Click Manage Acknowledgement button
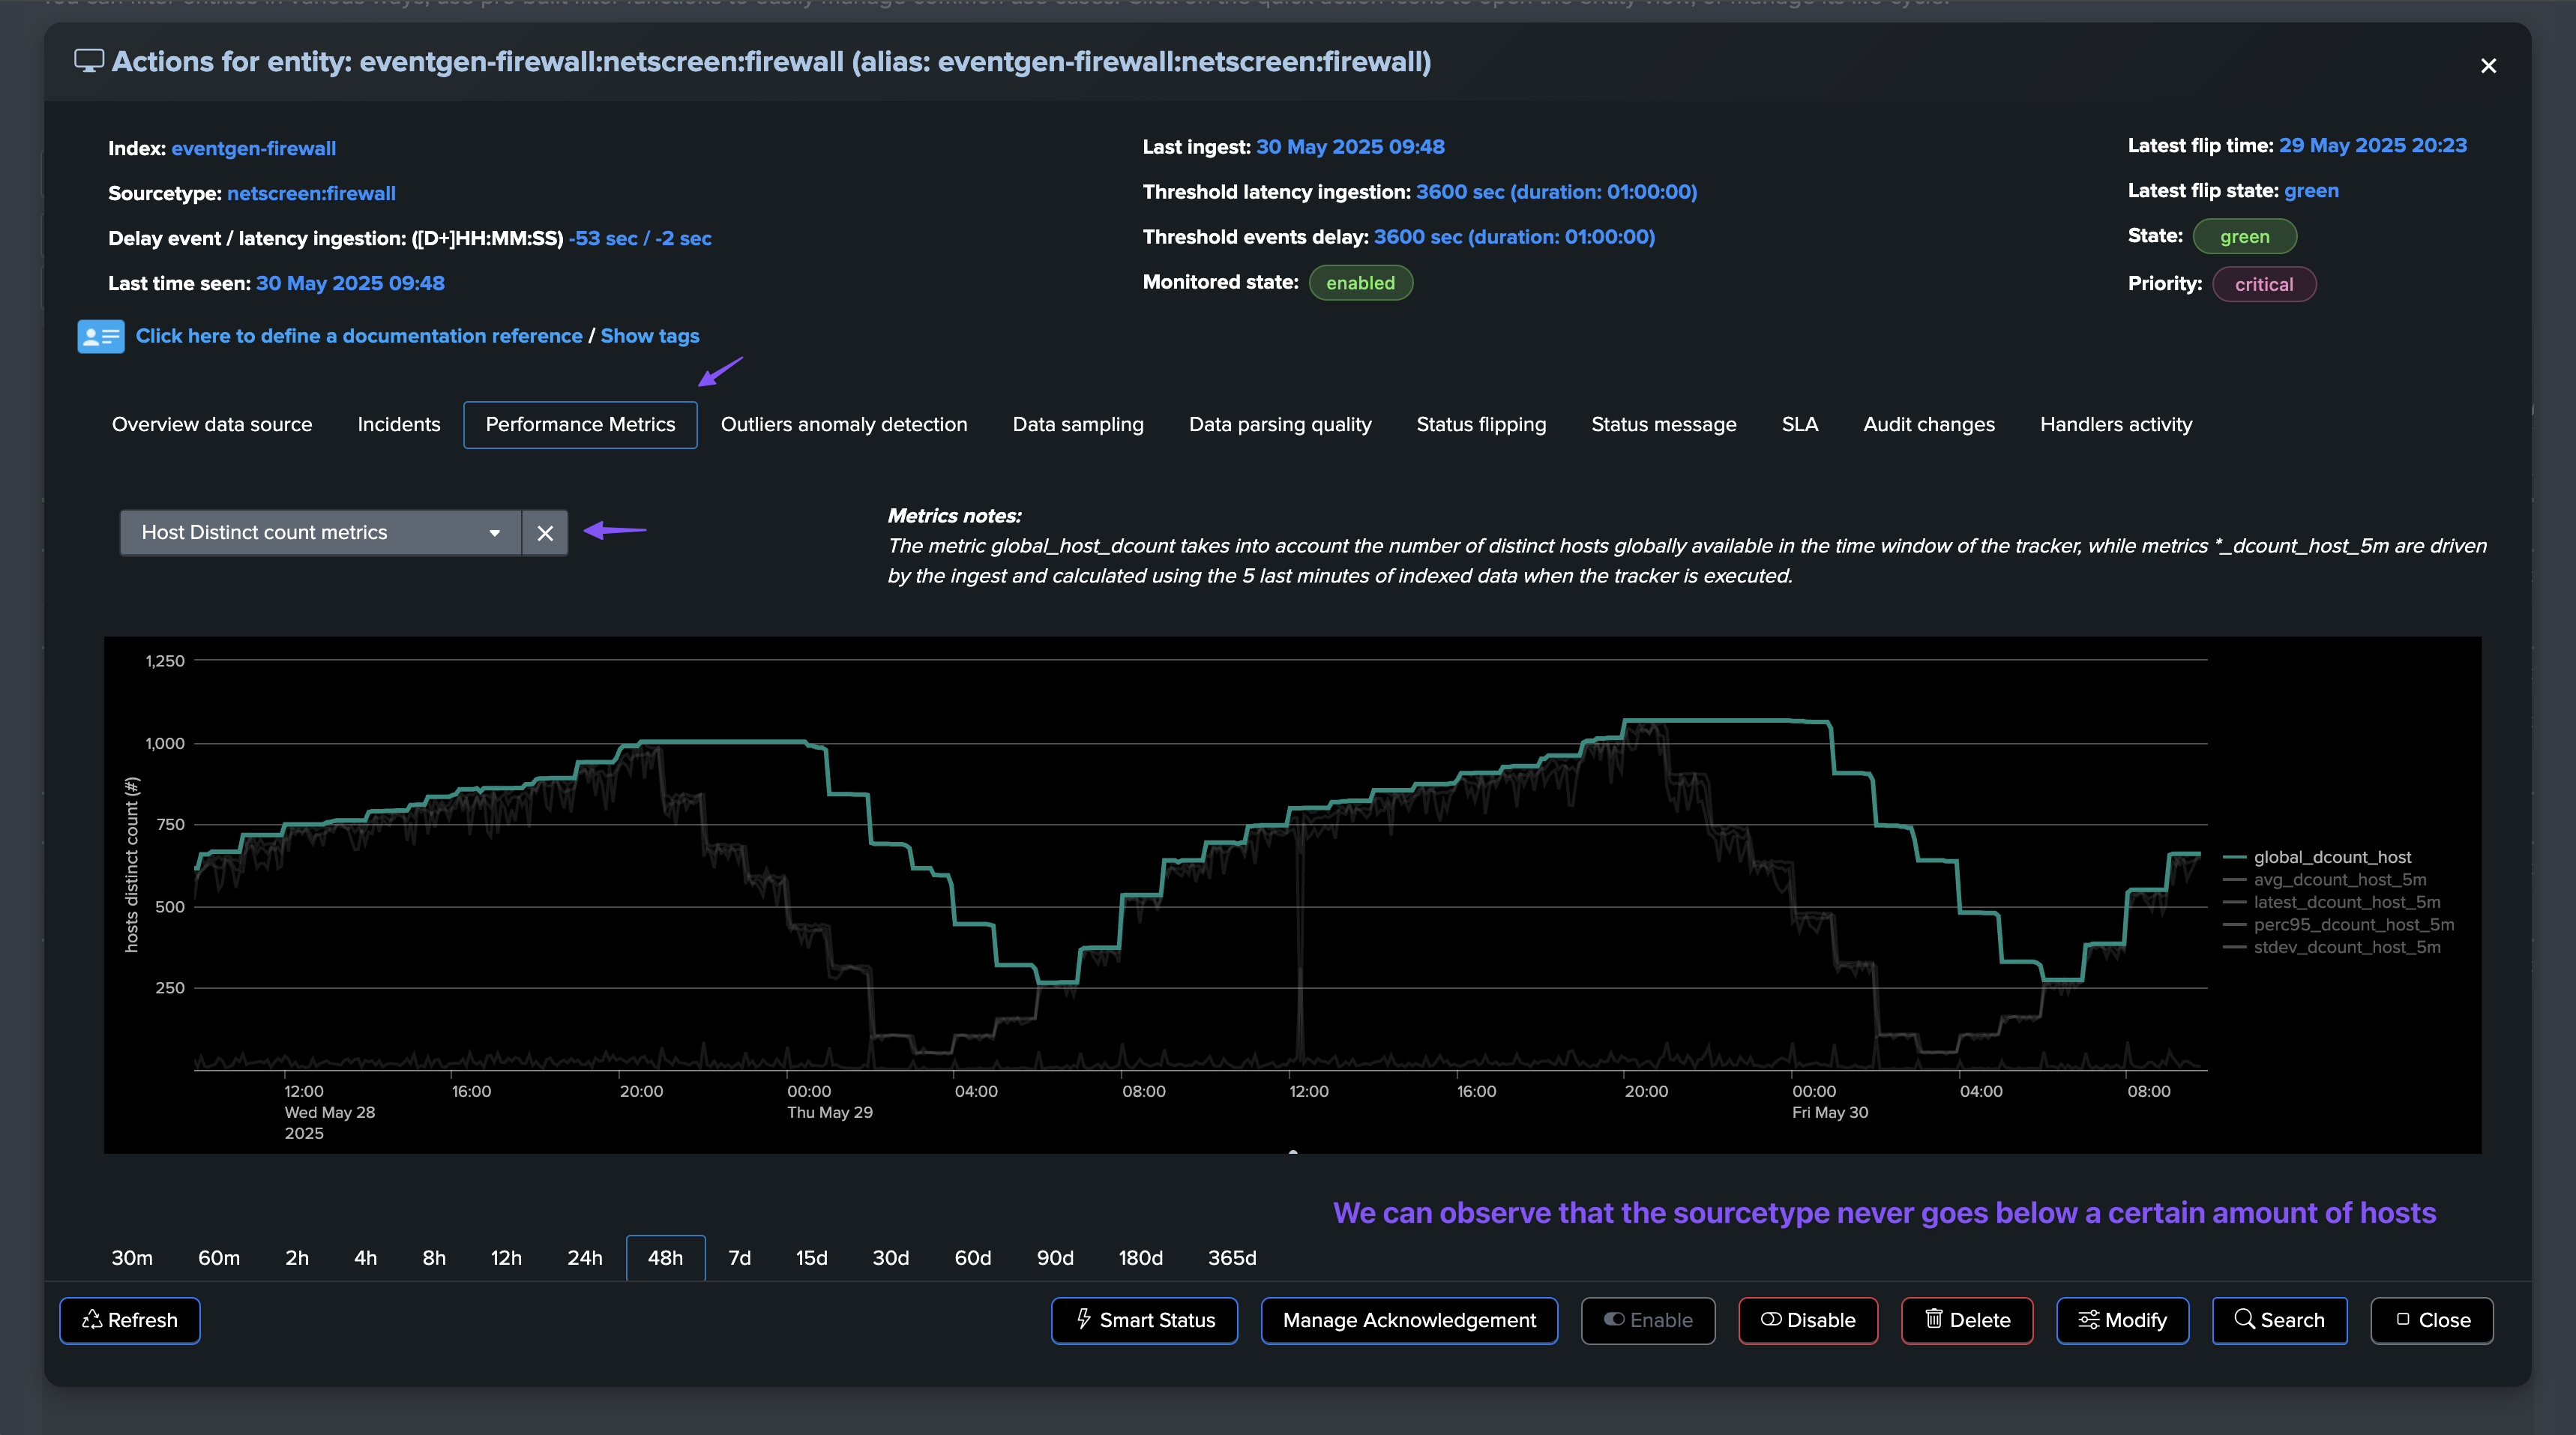The image size is (2576, 1435). (1409, 1320)
